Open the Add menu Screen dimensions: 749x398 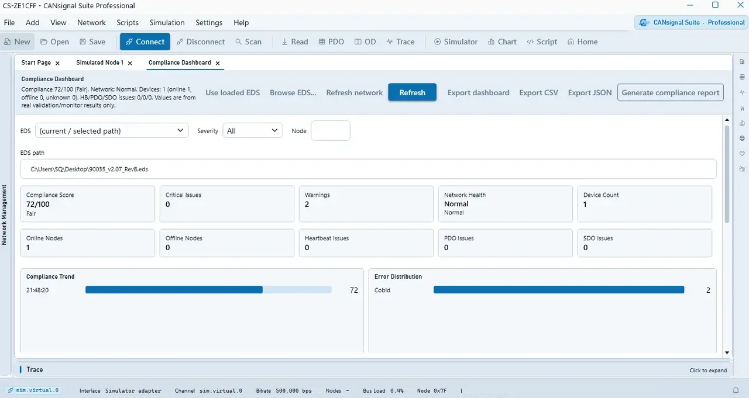tap(33, 22)
